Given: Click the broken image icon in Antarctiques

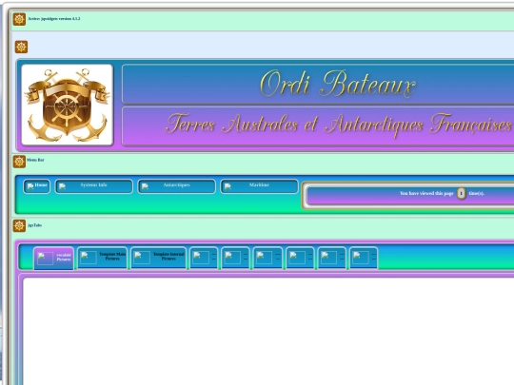Looking at the screenshot, I should (x=145, y=186).
